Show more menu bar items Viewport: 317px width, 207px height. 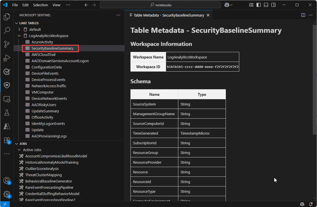click(68, 5)
